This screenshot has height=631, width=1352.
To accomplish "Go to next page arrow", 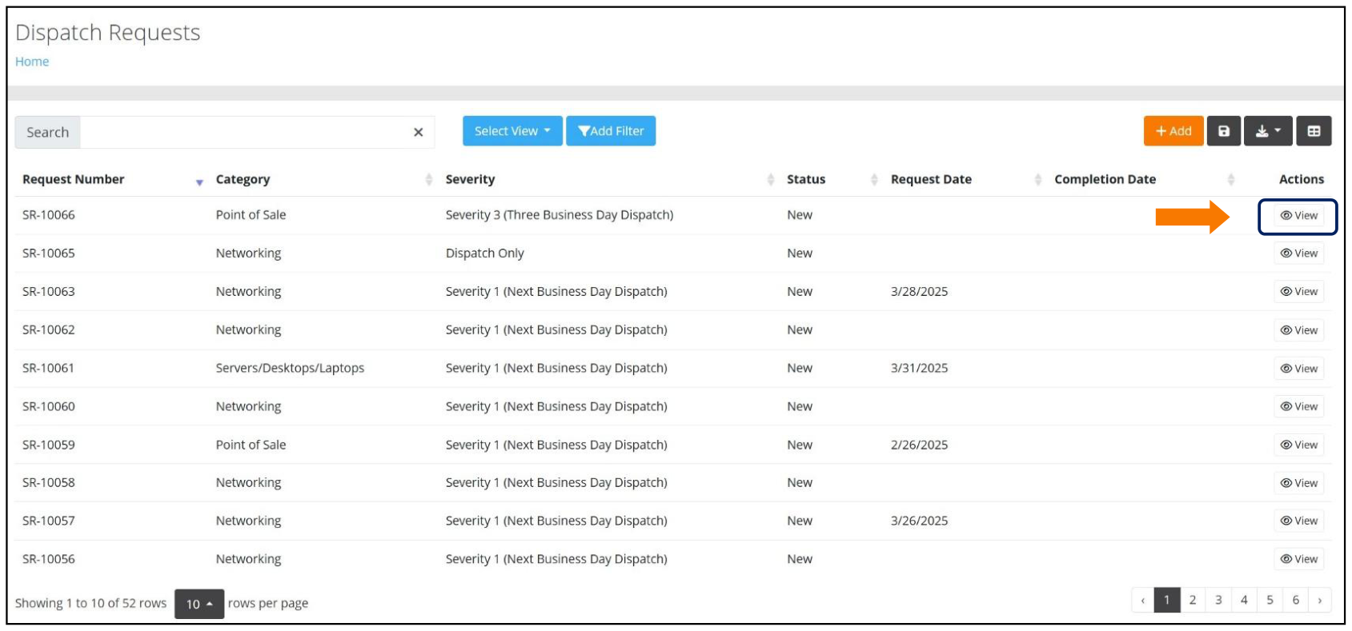I will pyautogui.click(x=1320, y=600).
